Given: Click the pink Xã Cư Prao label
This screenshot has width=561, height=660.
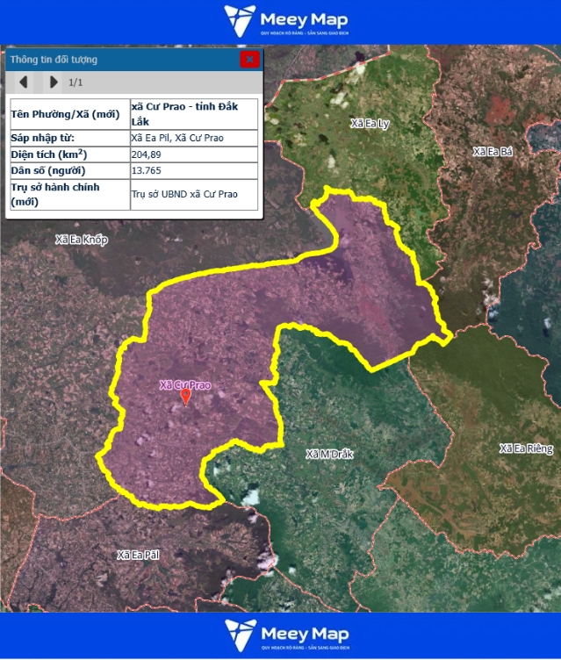Looking at the screenshot, I should tap(184, 384).
